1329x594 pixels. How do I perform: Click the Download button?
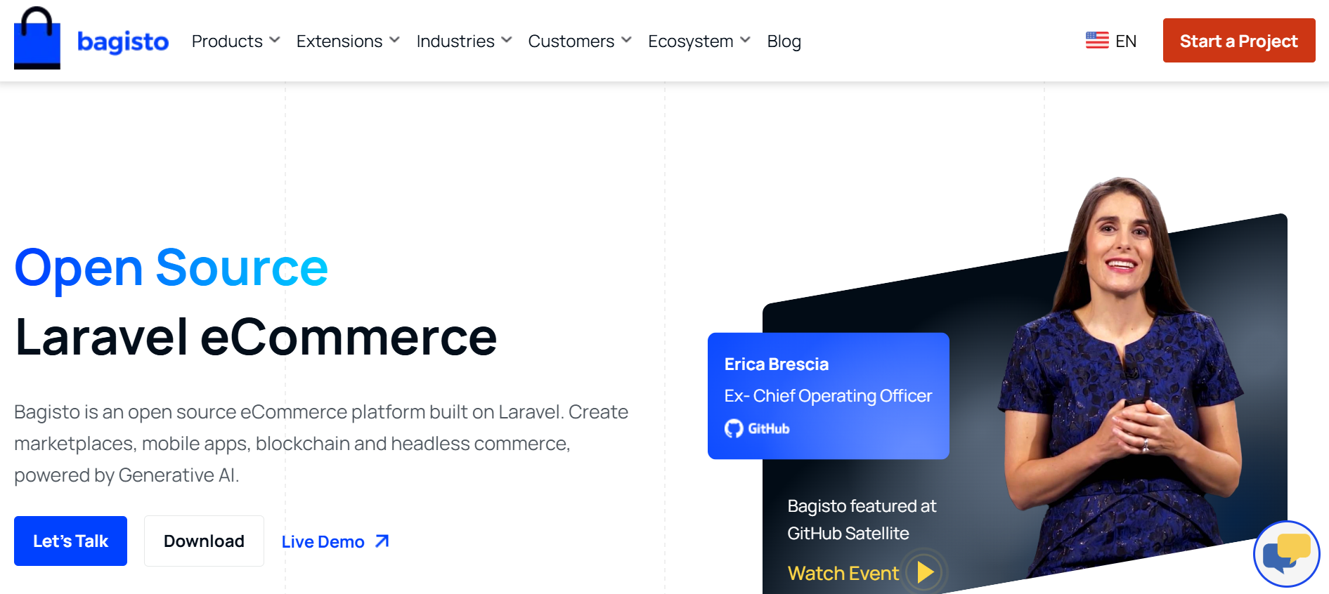204,541
